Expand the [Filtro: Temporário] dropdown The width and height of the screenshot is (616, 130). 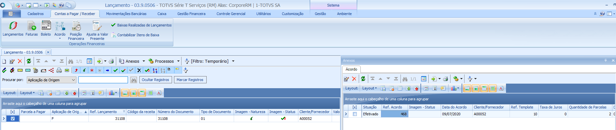click(x=233, y=61)
